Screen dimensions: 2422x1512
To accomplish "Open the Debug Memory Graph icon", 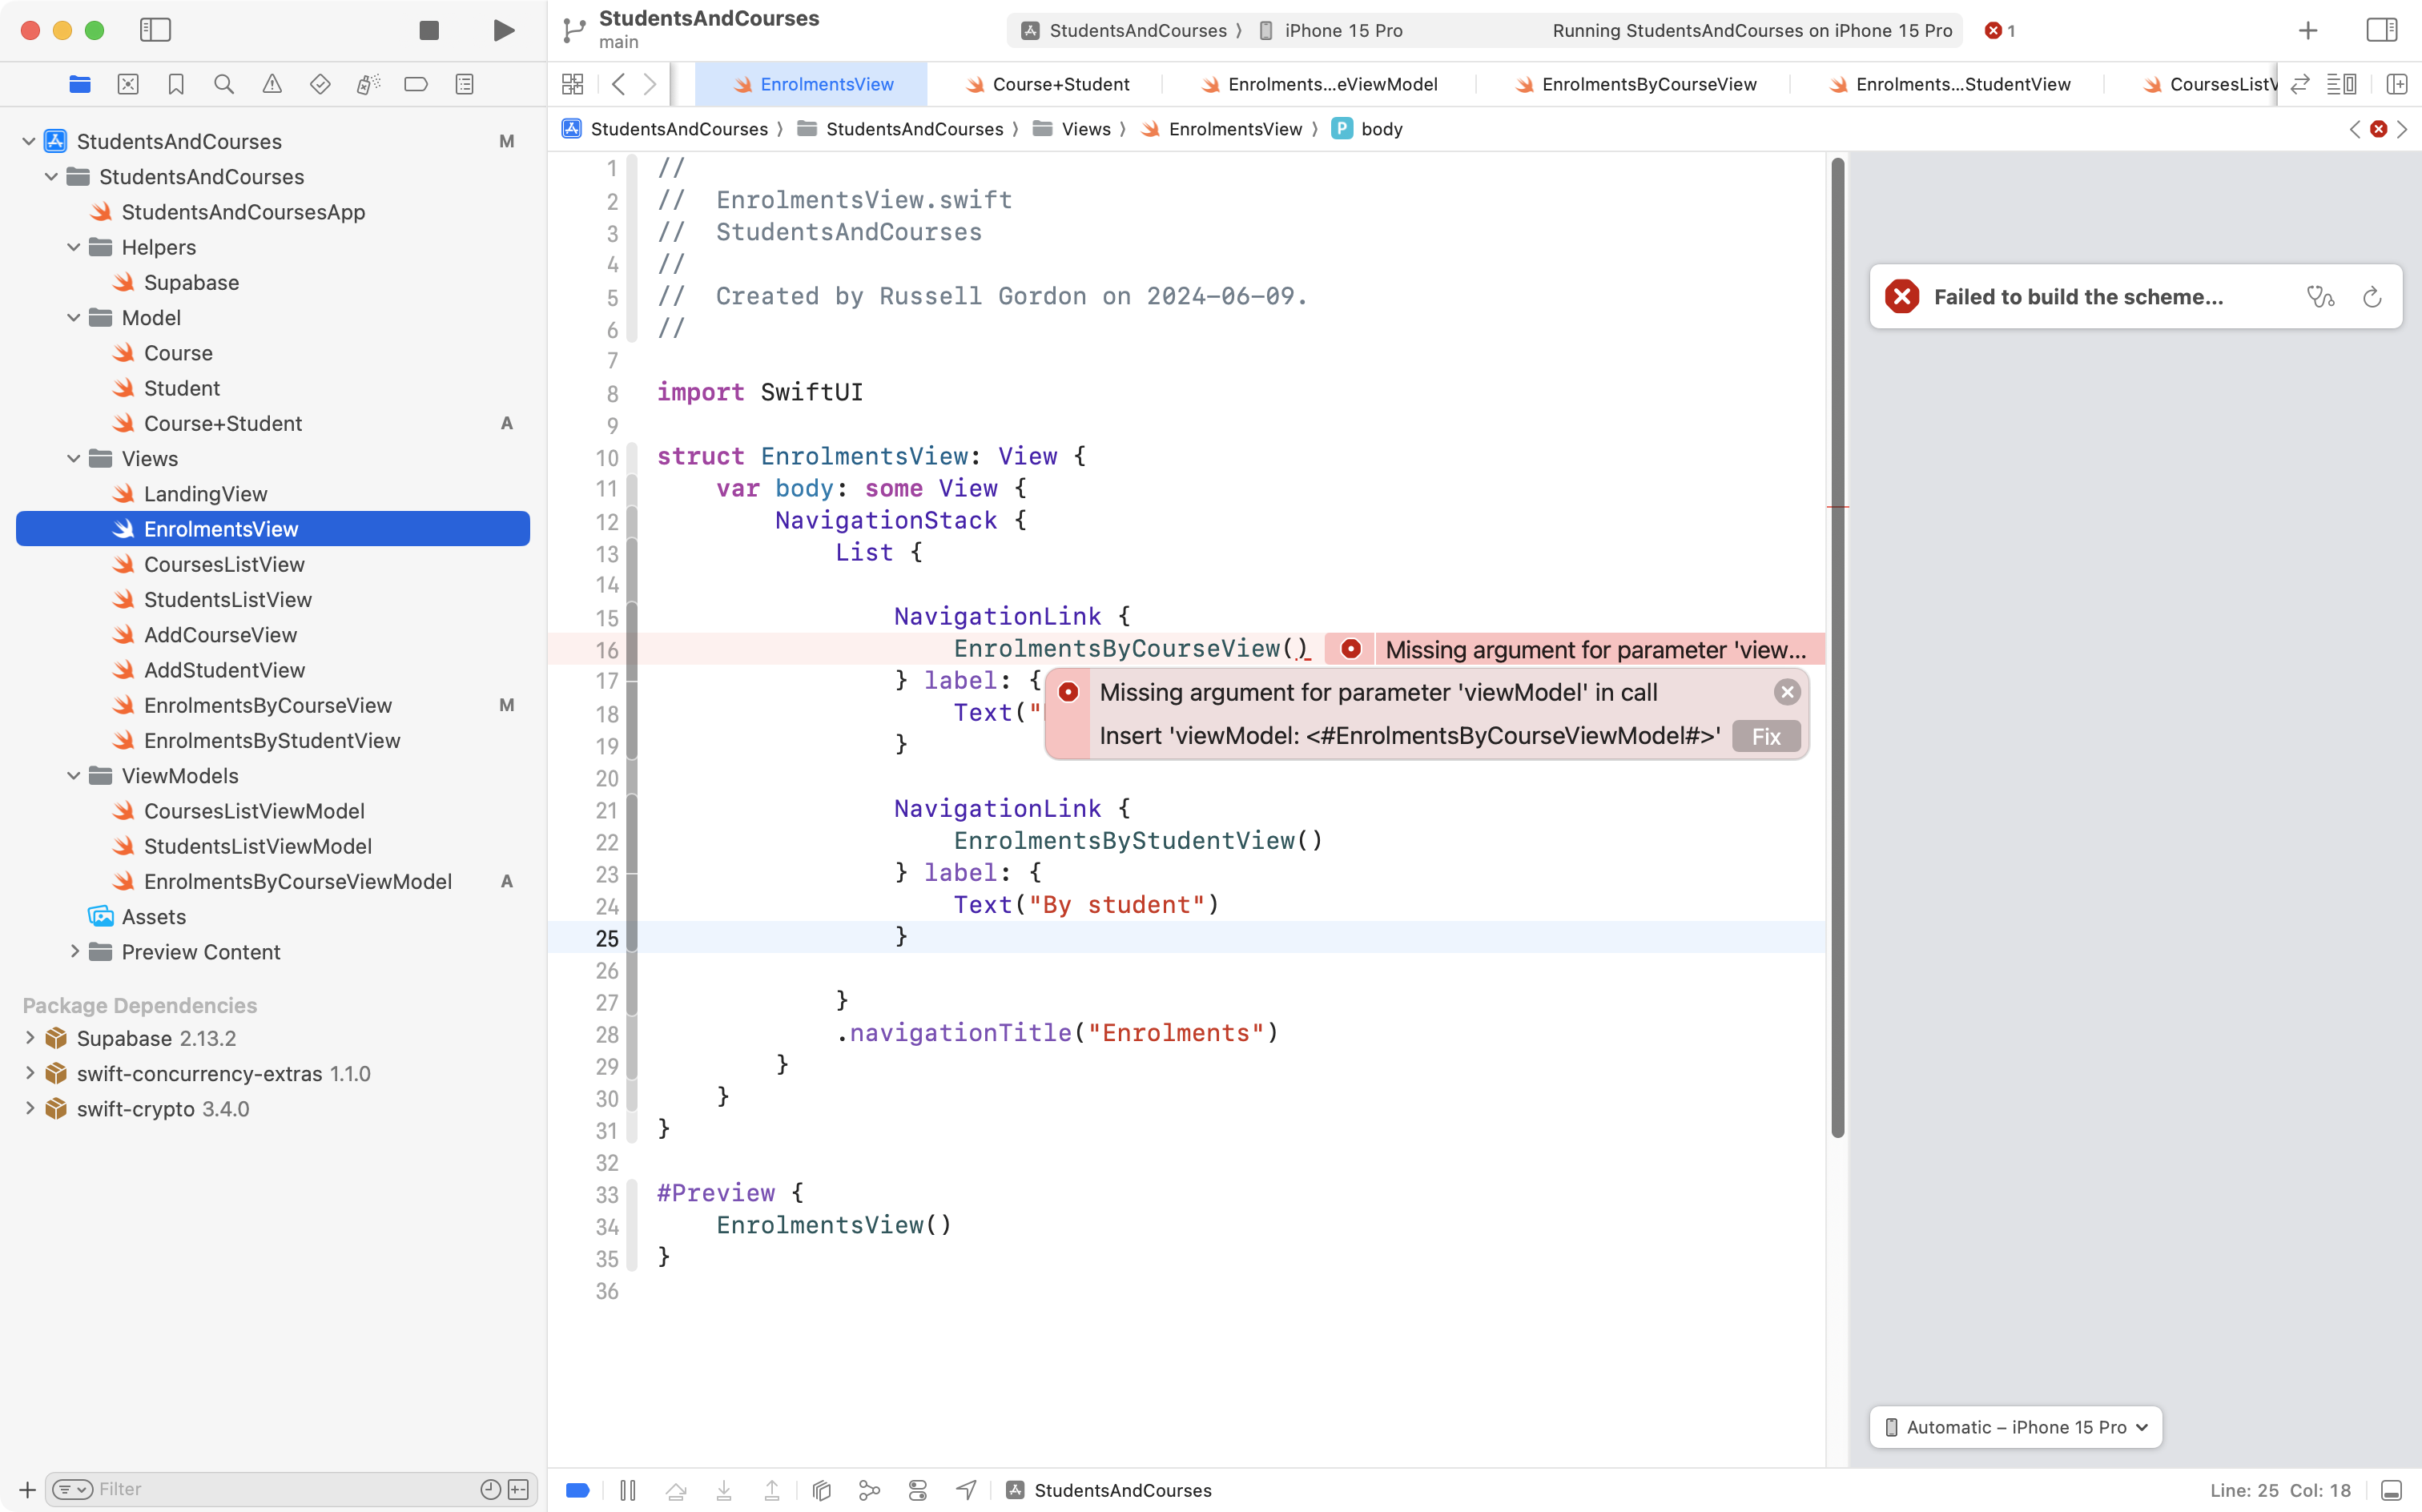I will click(x=870, y=1490).
